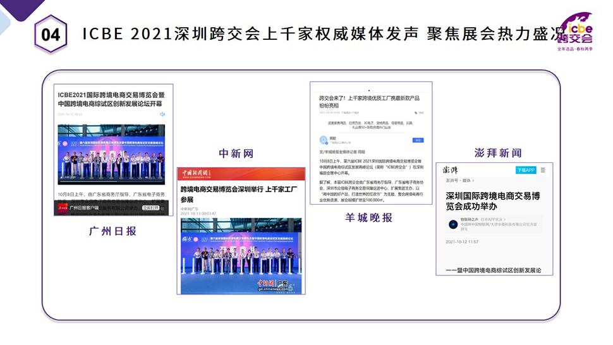This screenshot has height=345, width=613.
Task: Click the 羊城晚报 page indicator dots
Action: (x=370, y=90)
